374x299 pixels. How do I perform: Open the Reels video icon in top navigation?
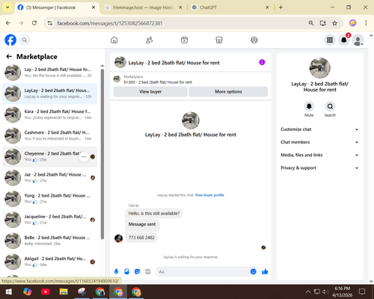[x=184, y=40]
